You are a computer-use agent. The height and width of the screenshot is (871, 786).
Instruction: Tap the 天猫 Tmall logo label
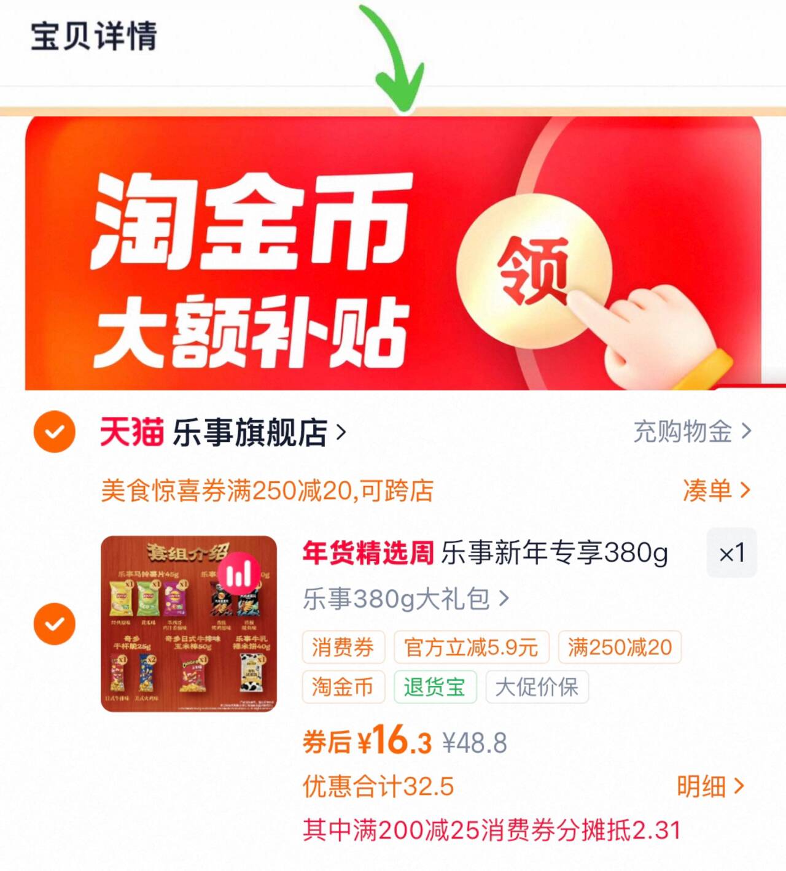[x=132, y=432]
